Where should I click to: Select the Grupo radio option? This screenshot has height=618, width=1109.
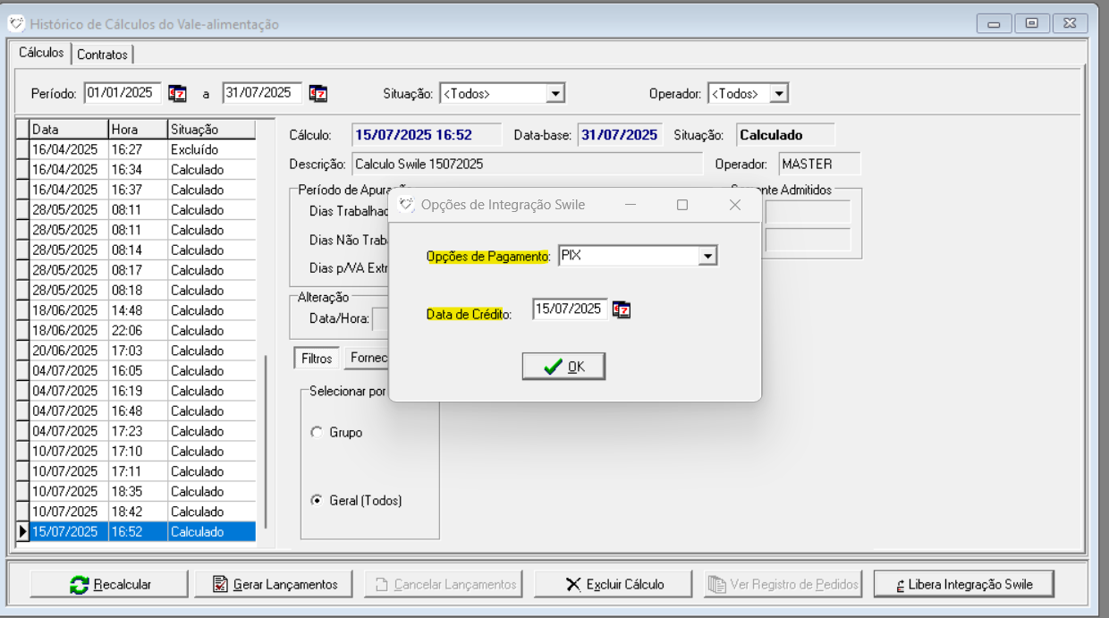(x=316, y=433)
